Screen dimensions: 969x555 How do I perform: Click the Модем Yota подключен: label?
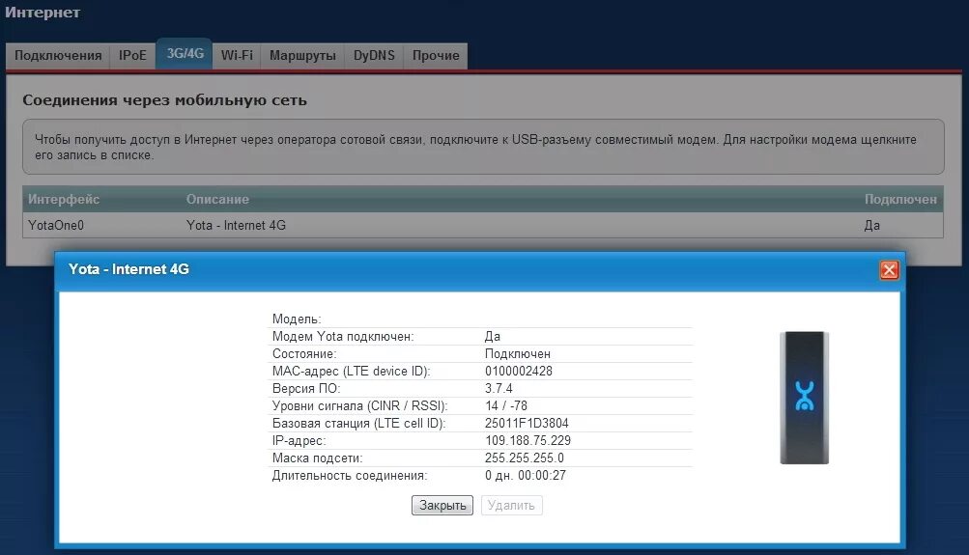pyautogui.click(x=343, y=337)
